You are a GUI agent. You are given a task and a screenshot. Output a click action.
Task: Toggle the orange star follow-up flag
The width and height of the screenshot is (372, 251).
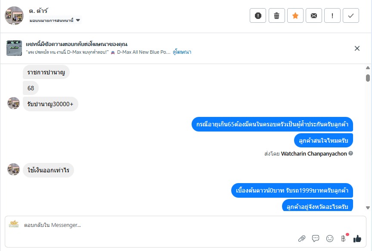tap(295, 16)
